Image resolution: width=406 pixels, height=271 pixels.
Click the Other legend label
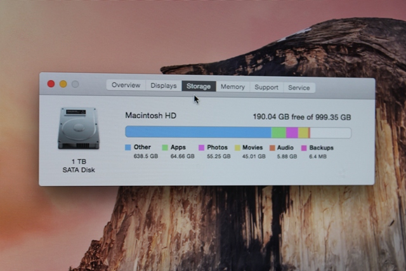click(142, 147)
